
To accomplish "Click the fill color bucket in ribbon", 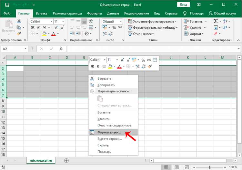I will pyautogui.click(x=44, y=33).
